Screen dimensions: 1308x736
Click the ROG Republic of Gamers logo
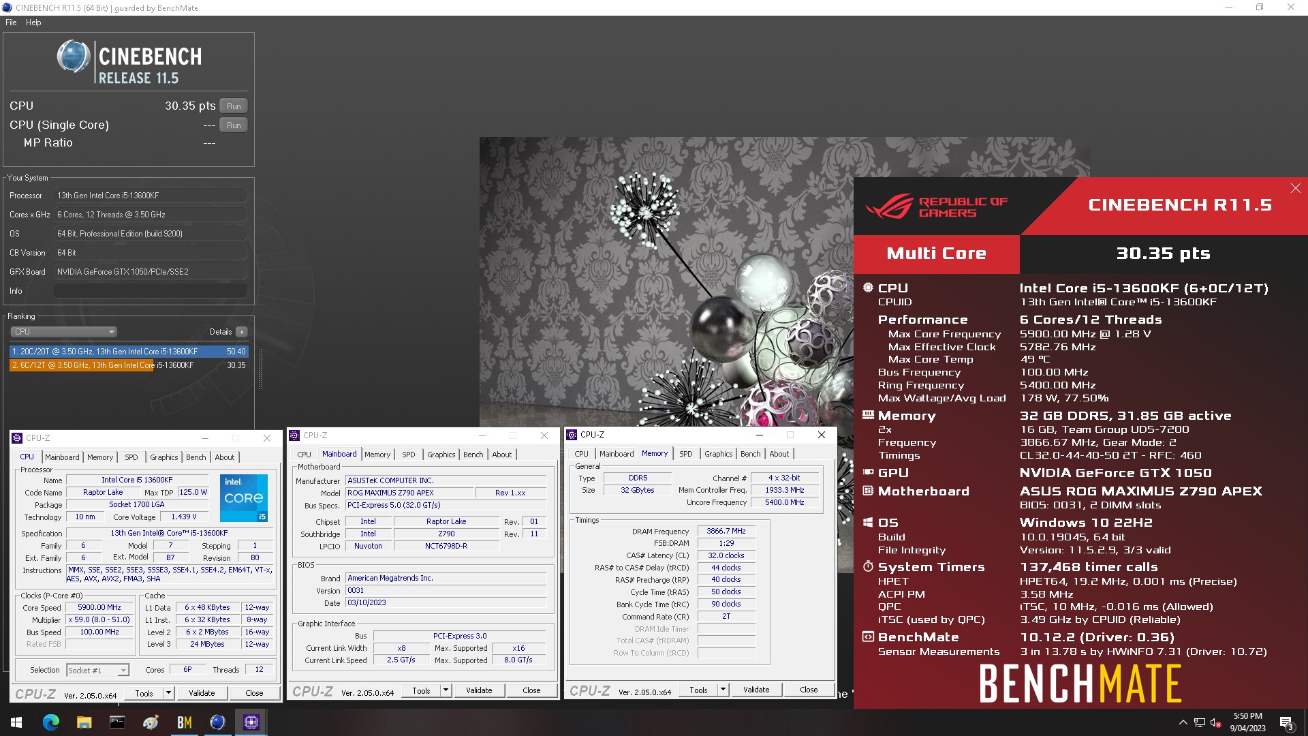click(937, 206)
